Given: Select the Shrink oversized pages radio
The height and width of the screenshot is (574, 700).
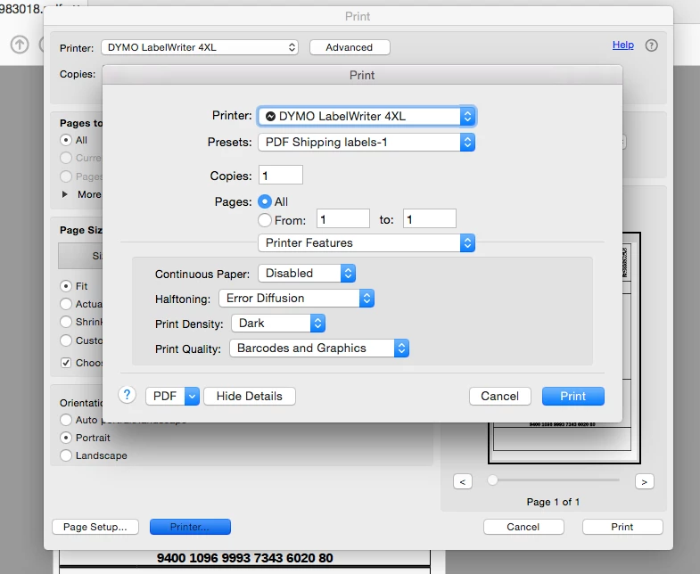Looking at the screenshot, I should coord(66,322).
